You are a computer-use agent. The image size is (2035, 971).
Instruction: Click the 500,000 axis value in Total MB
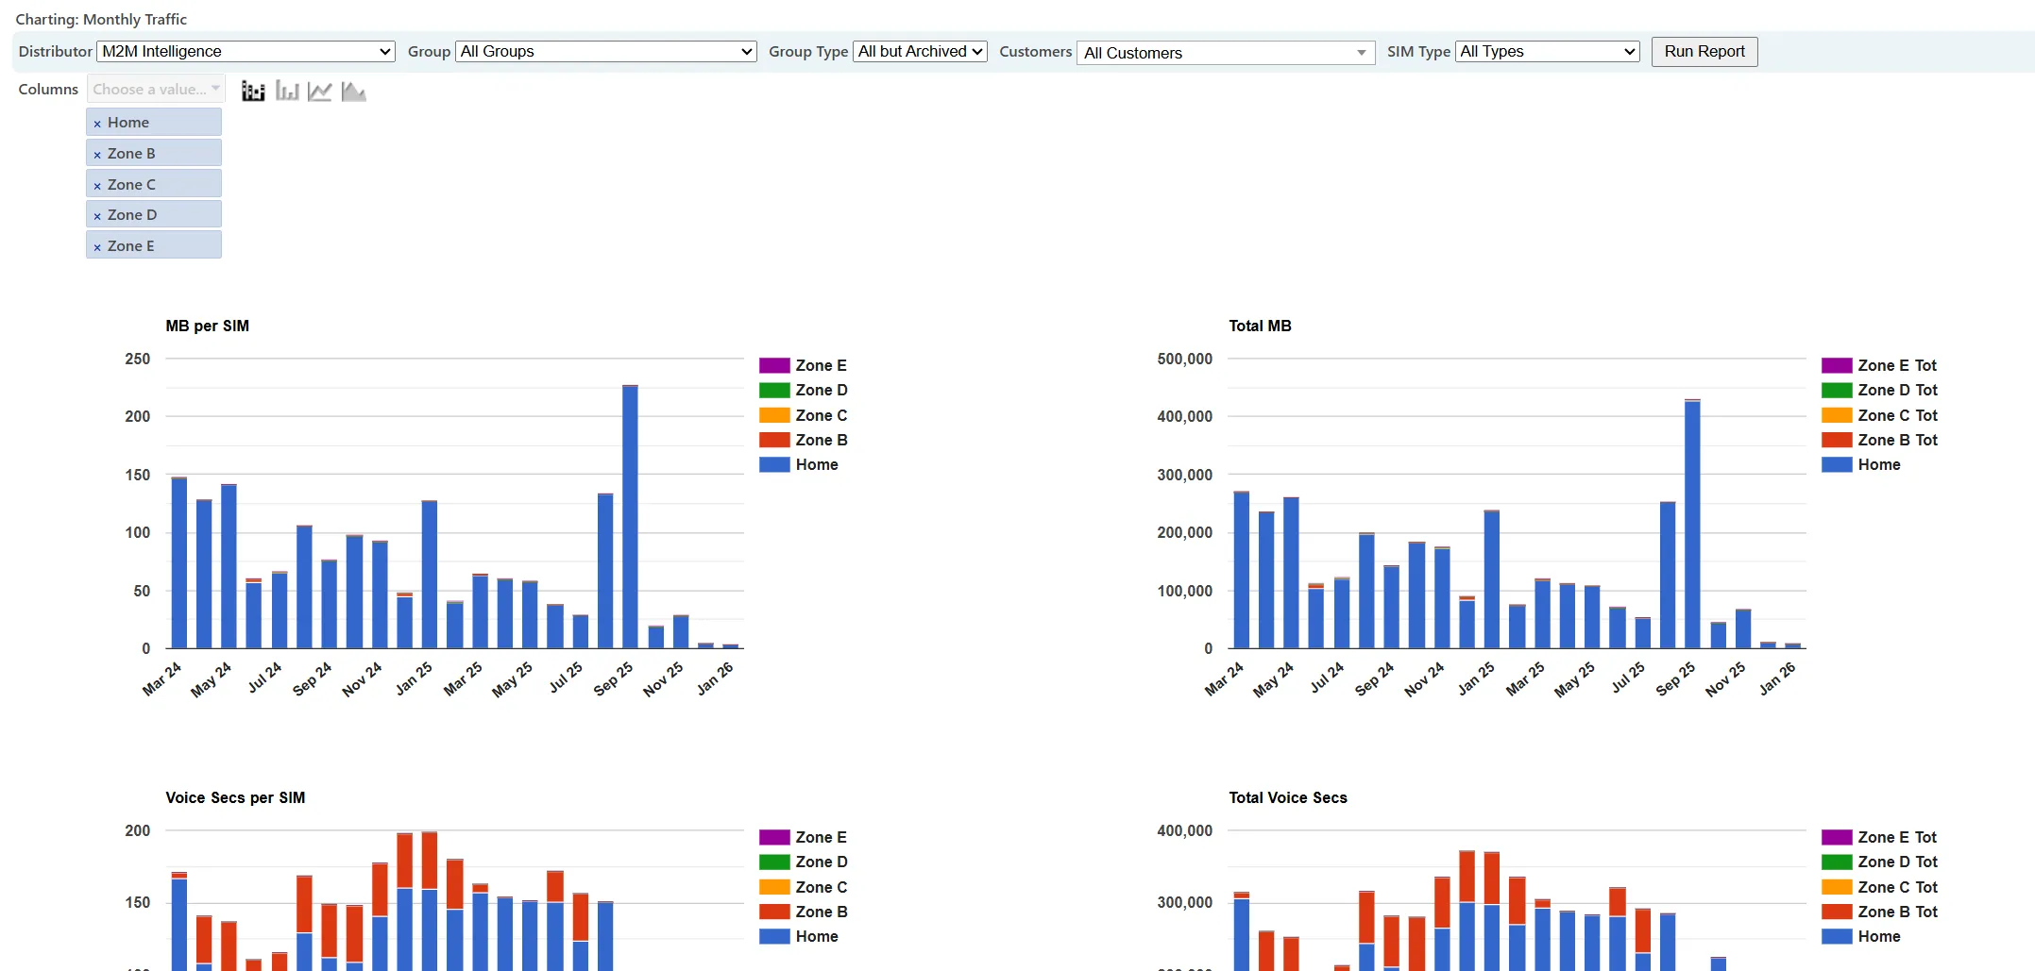pos(1184,359)
